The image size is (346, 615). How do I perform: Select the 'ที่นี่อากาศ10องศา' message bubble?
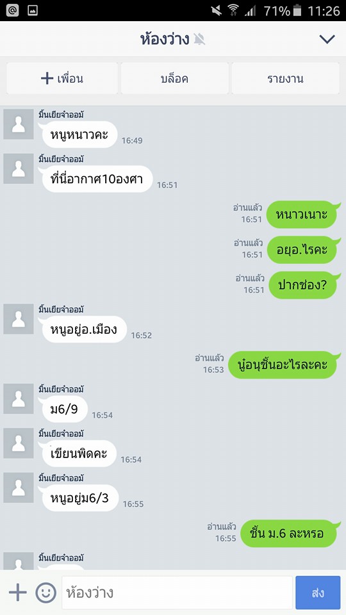[x=95, y=179]
